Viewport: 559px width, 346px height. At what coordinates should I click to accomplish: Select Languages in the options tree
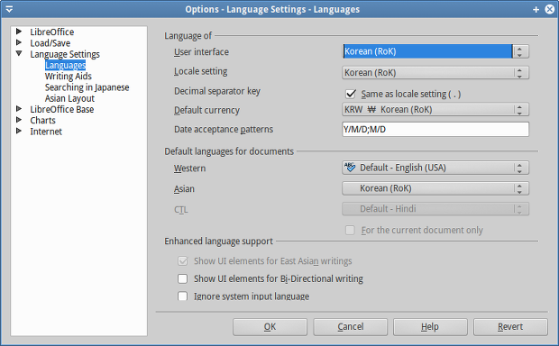point(65,65)
